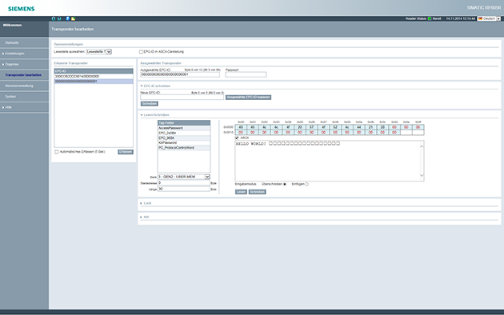This screenshot has width=504, height=315.
Task: Click the Startadresse input field
Action: 183,183
